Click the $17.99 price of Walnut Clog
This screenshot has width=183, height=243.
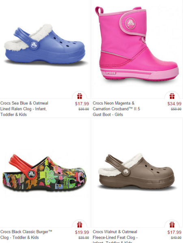pos(174,232)
